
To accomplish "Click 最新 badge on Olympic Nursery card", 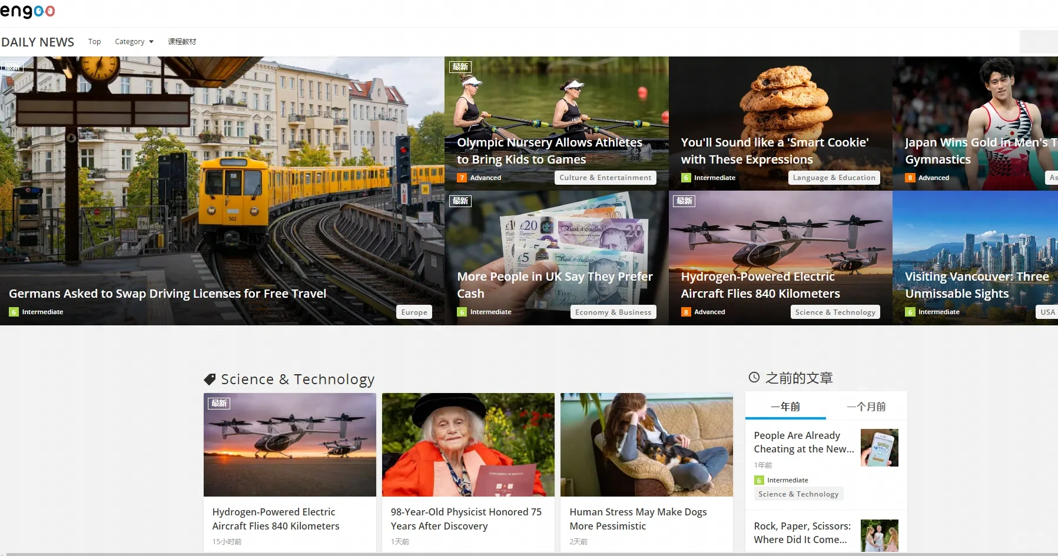I will click(x=460, y=67).
